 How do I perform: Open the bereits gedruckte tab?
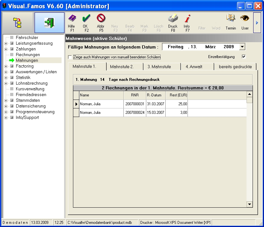pos(235,67)
